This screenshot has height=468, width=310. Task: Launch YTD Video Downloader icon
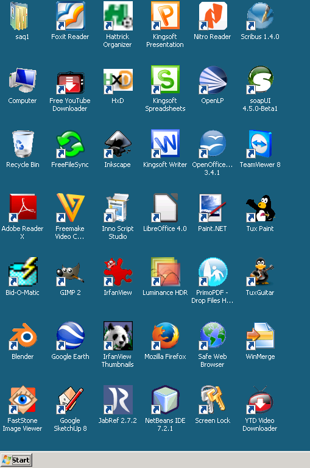260,399
